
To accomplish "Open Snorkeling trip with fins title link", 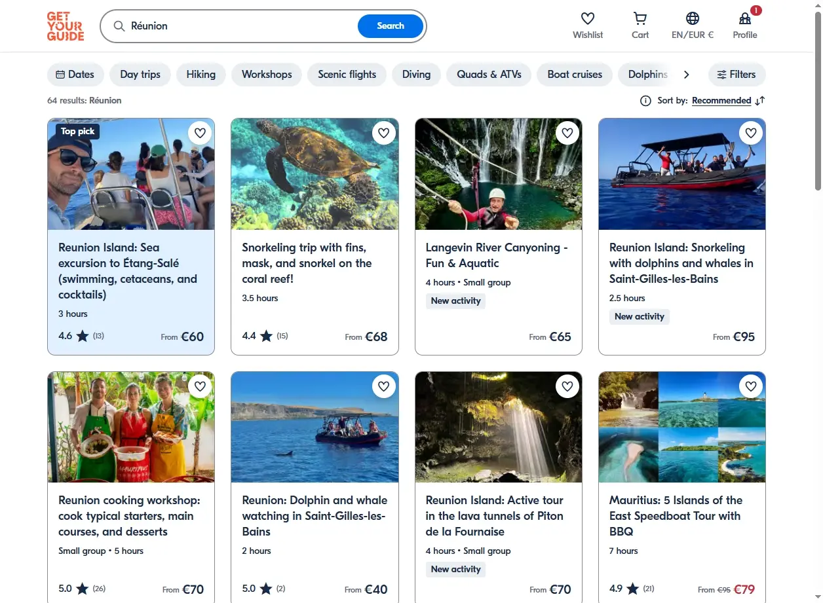I will (307, 263).
